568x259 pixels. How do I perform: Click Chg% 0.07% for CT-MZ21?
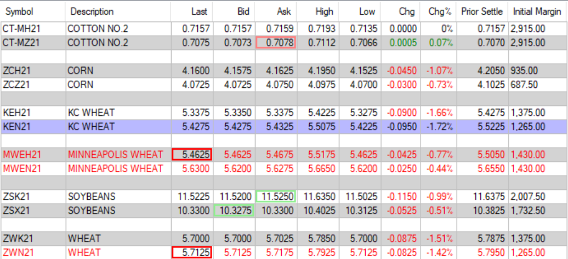438,43
